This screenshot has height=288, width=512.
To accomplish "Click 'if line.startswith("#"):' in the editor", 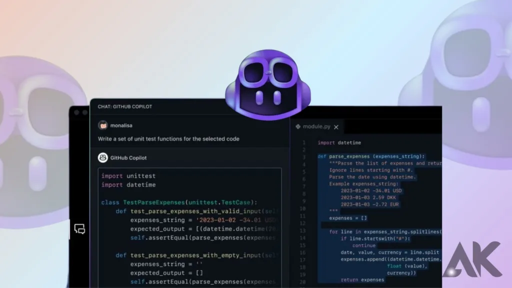I will pos(375,238).
